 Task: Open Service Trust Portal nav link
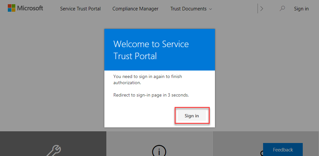click(x=80, y=9)
